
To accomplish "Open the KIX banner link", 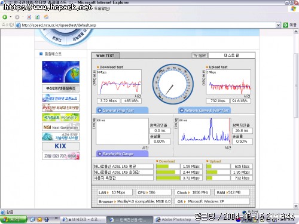I will tap(60, 146).
